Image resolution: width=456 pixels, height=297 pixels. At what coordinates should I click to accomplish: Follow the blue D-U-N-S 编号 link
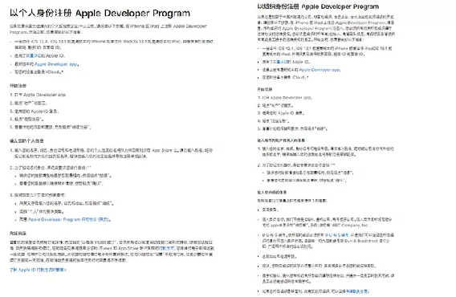tap(336, 235)
